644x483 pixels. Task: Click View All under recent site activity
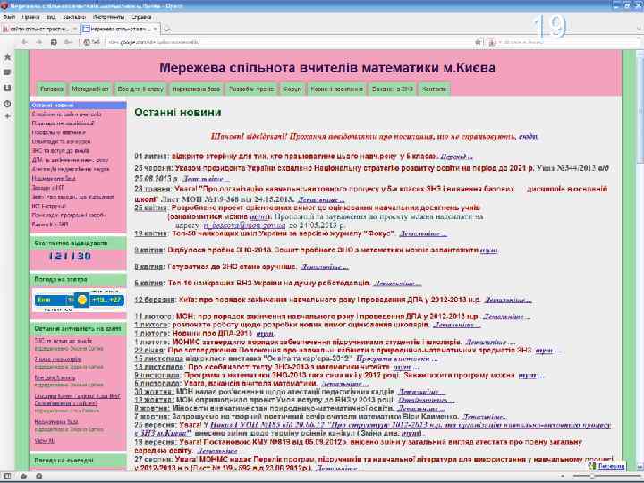45,441
